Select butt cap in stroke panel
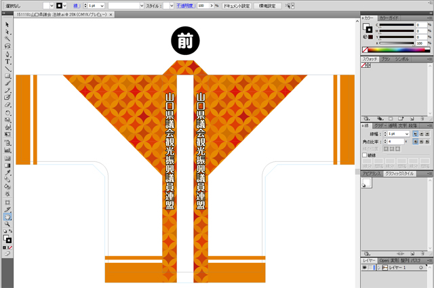Viewport: 434px width, 288px height. point(415,133)
